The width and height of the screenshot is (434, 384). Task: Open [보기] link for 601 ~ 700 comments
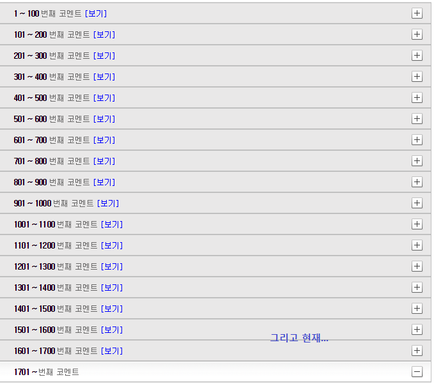pos(104,140)
